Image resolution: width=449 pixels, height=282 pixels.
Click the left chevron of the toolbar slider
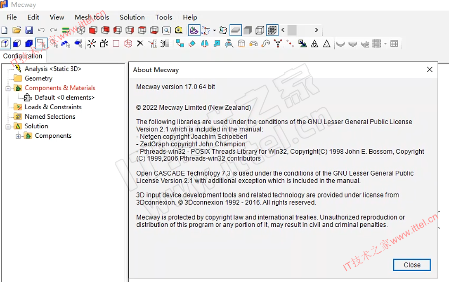tap(283, 30)
